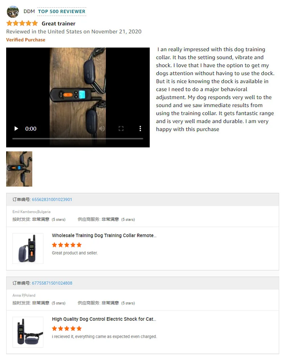Image resolution: width=290 pixels, height=363 pixels.
Task: Click the DDM reviewer name
Action: click(x=29, y=11)
